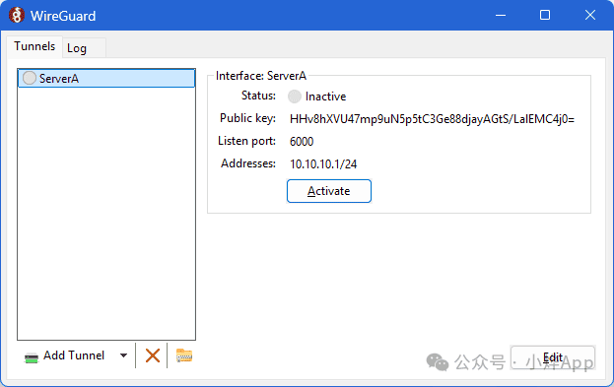Click the 'Interface: ServerA' group label
Image resolution: width=614 pixels, height=387 pixels.
tap(261, 76)
